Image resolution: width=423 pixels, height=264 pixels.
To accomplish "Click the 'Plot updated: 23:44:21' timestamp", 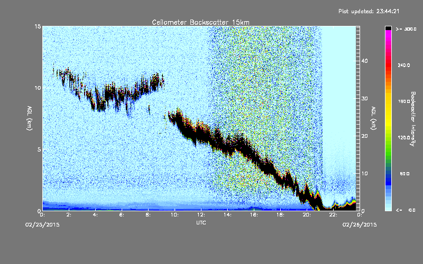I will (x=369, y=11).
